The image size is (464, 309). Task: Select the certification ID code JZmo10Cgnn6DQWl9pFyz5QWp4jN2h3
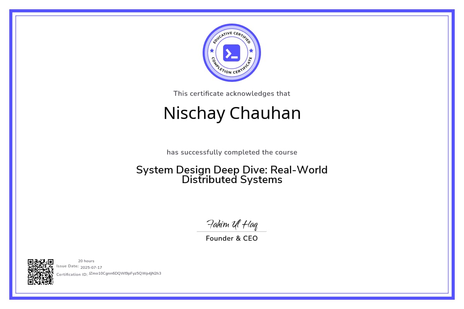click(x=125, y=273)
